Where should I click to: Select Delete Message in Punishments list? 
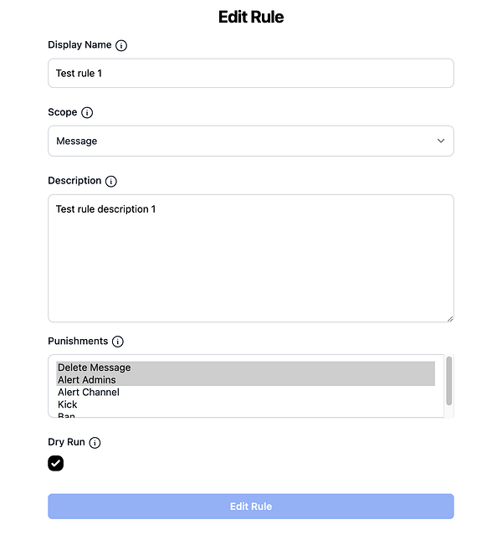(x=95, y=368)
